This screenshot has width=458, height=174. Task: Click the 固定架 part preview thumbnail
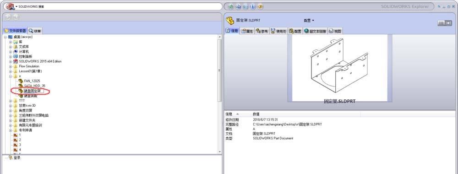point(340,68)
